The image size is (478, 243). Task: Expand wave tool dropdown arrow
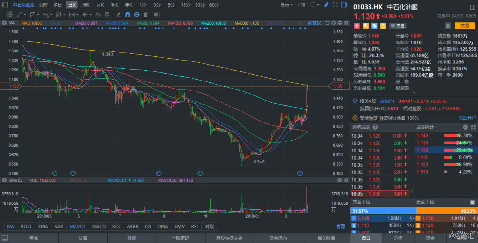click(x=51, y=15)
